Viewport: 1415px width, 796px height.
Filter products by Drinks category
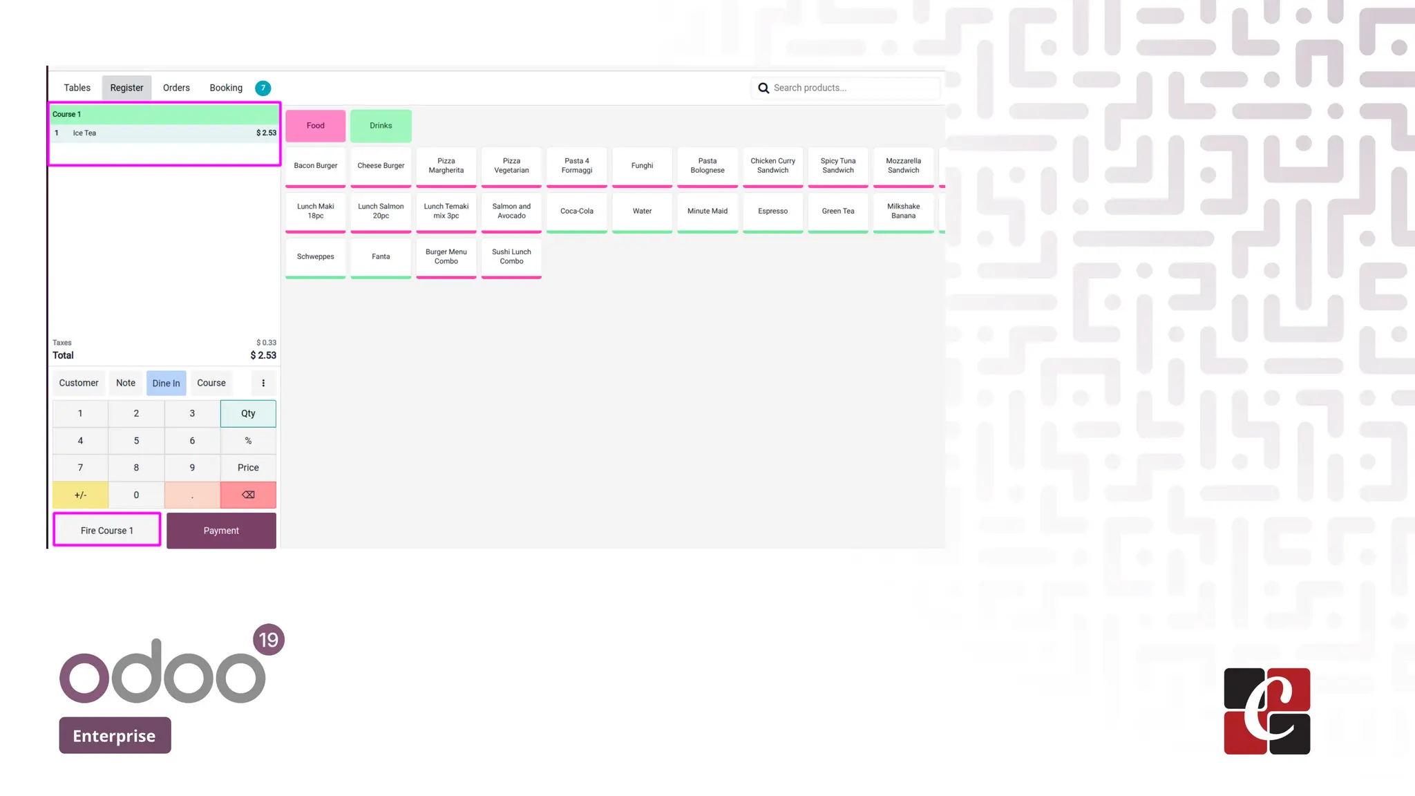(x=381, y=126)
